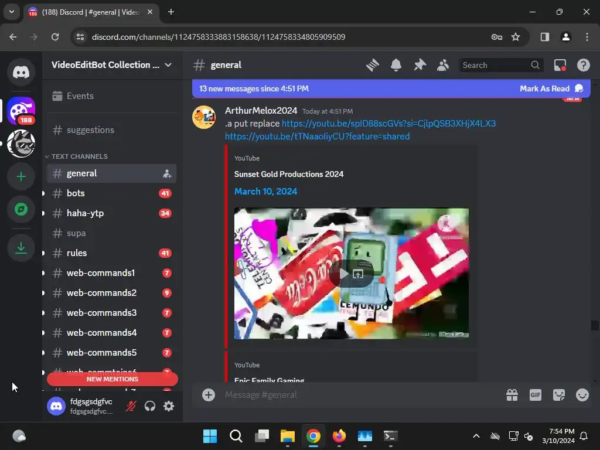
Task: Open notification settings bell icon
Action: (x=396, y=65)
